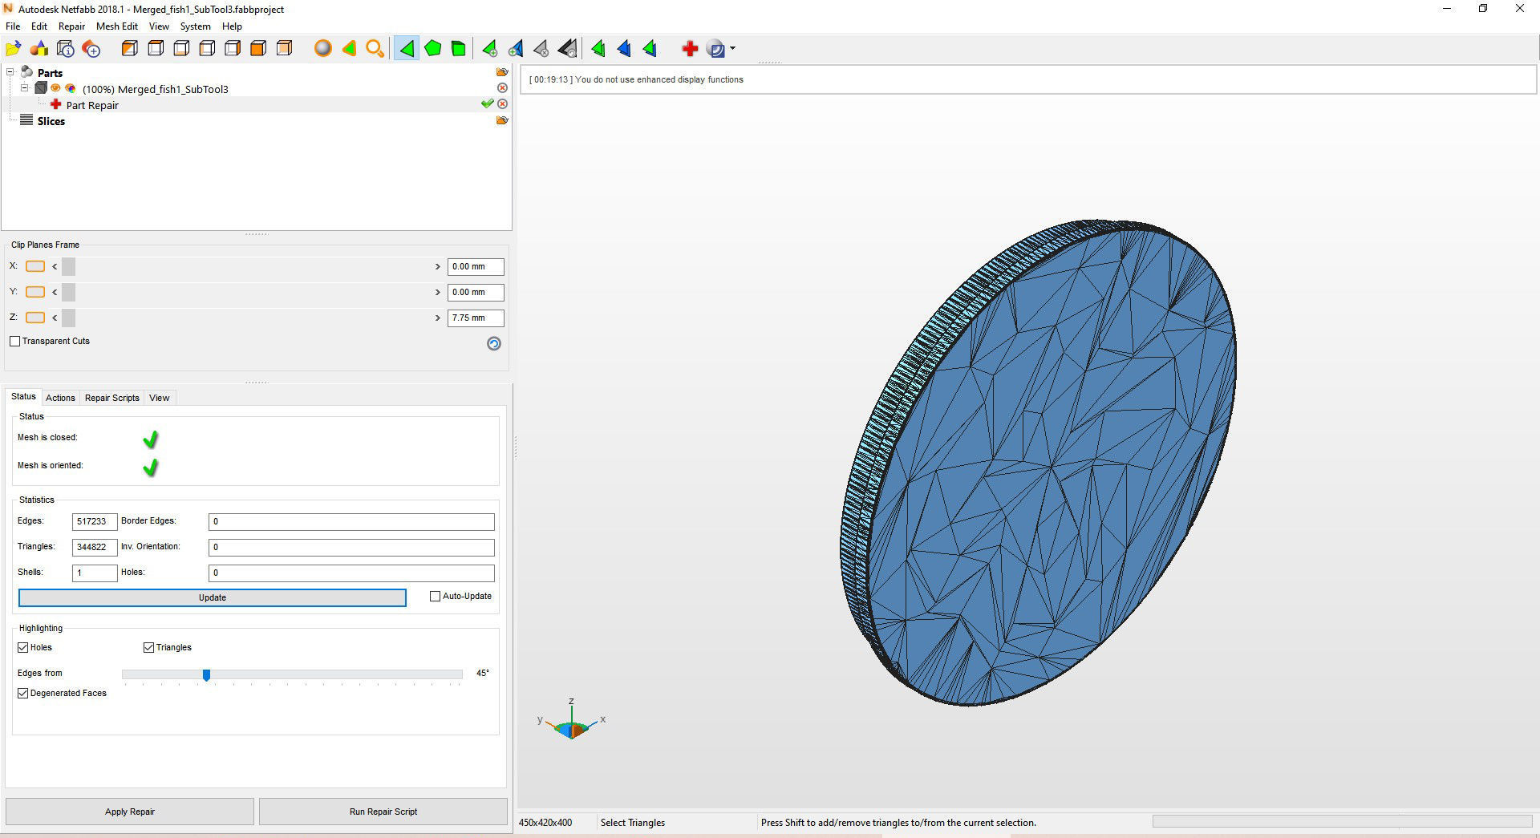Screen dimensions: 1540x838
Task: Click the blue triangle toolbar icon
Action: coord(624,49)
